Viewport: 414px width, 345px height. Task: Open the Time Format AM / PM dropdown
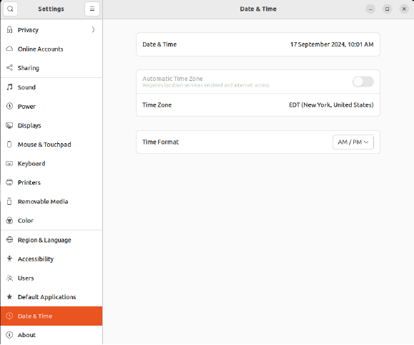point(353,142)
